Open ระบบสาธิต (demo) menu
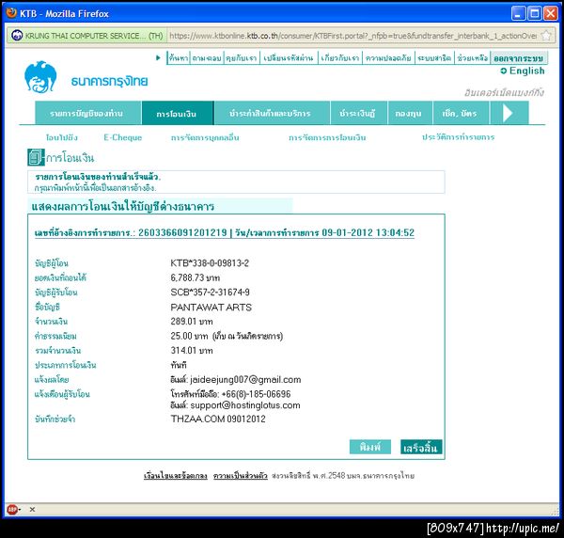The width and height of the screenshot is (564, 538). pyautogui.click(x=434, y=58)
